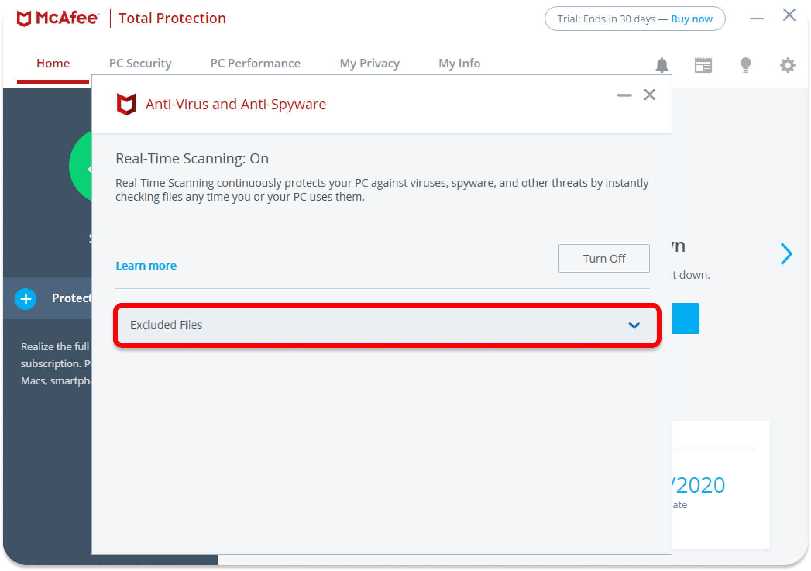Select the My Info tab

(x=459, y=63)
